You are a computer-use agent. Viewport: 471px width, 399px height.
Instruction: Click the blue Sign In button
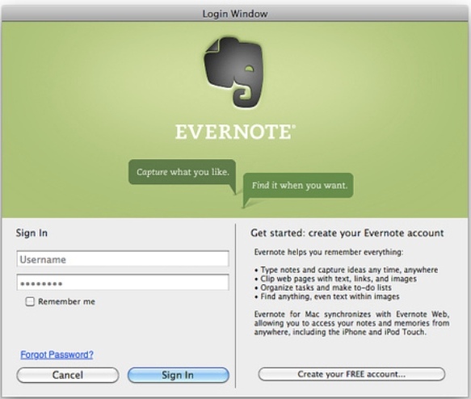pos(178,375)
